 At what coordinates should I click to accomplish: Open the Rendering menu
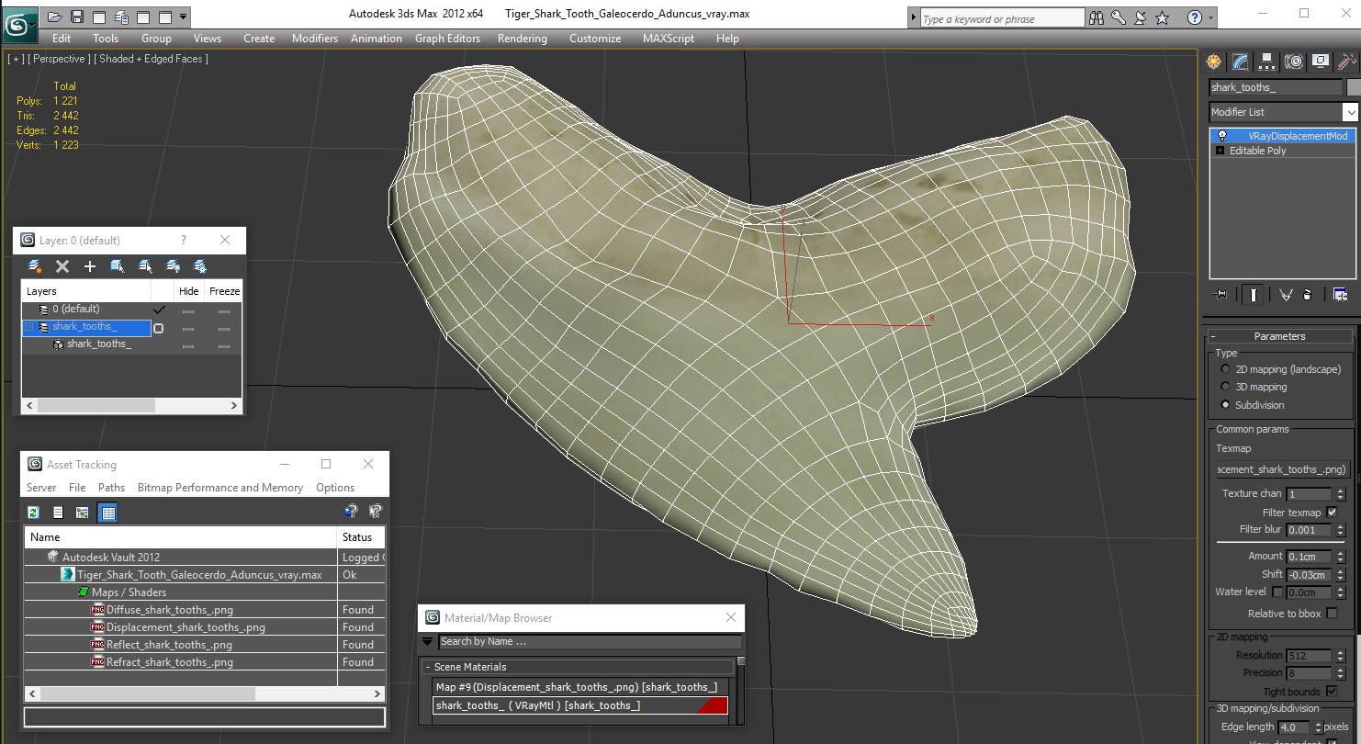522,39
